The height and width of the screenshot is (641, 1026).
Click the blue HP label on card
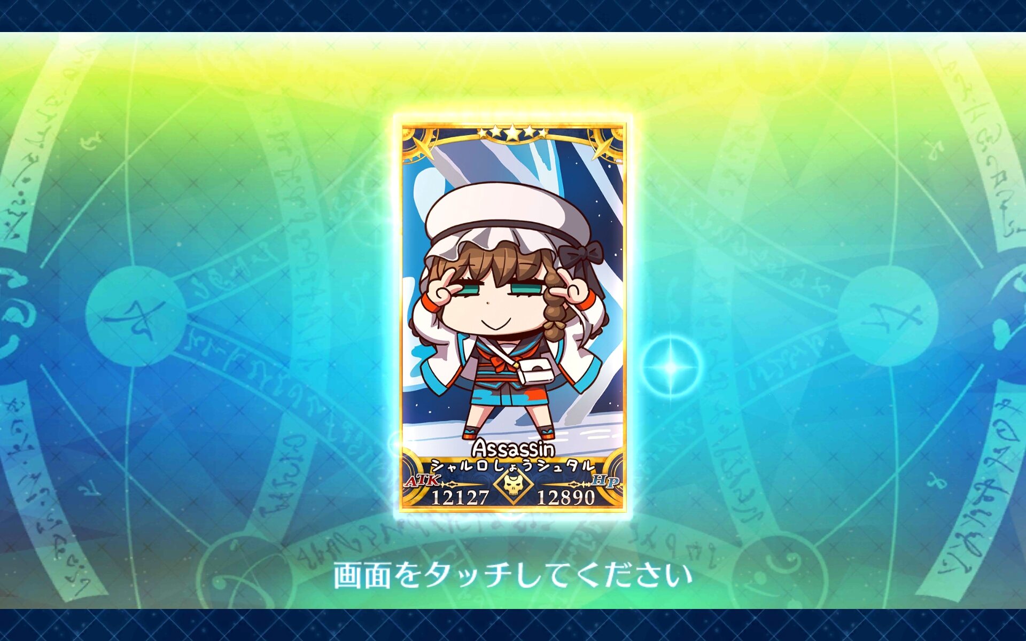(604, 481)
